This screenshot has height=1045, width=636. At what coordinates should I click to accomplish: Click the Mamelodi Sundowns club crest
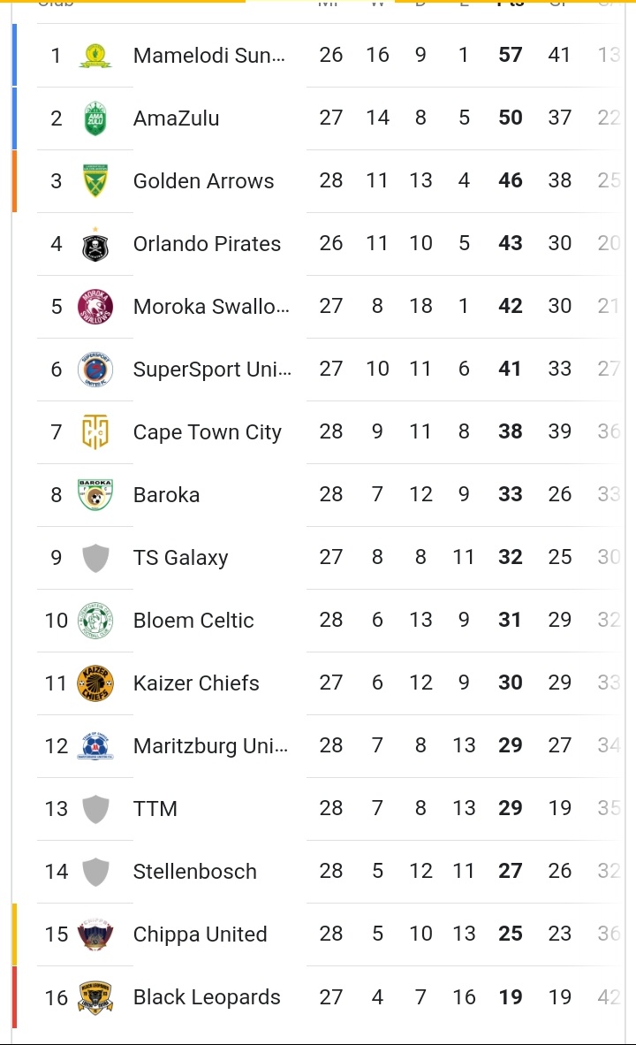coord(95,56)
